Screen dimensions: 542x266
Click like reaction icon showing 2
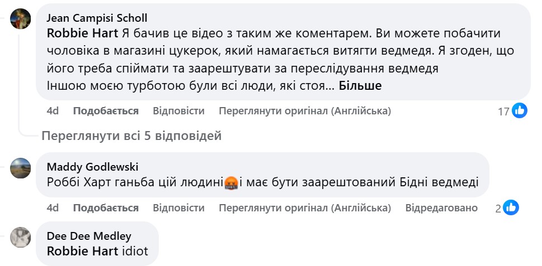point(511,208)
